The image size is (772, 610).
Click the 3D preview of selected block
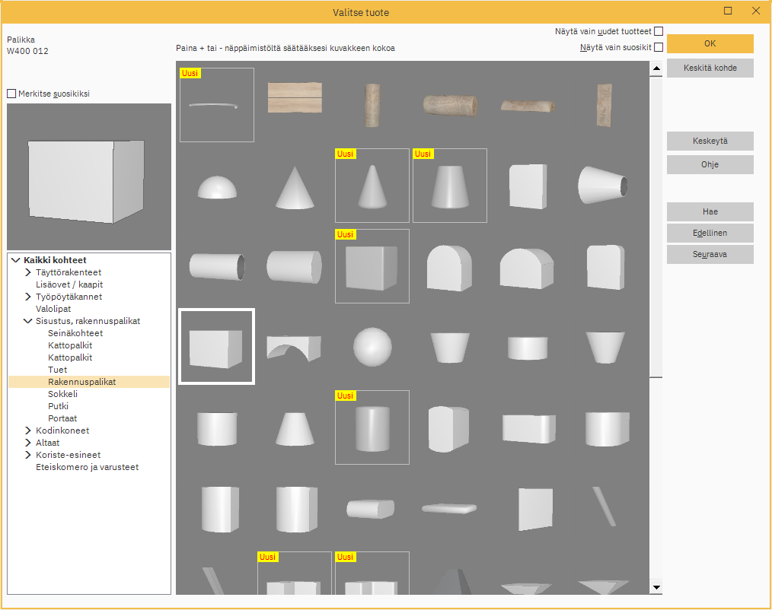88,177
